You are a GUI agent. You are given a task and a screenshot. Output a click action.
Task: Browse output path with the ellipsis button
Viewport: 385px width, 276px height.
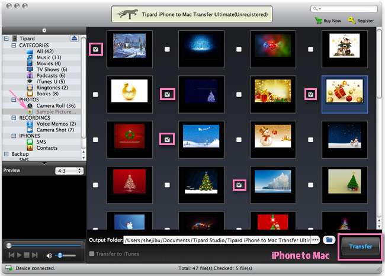(x=315, y=240)
